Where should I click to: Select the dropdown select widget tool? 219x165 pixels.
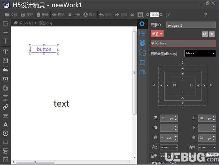click(x=5, y=151)
